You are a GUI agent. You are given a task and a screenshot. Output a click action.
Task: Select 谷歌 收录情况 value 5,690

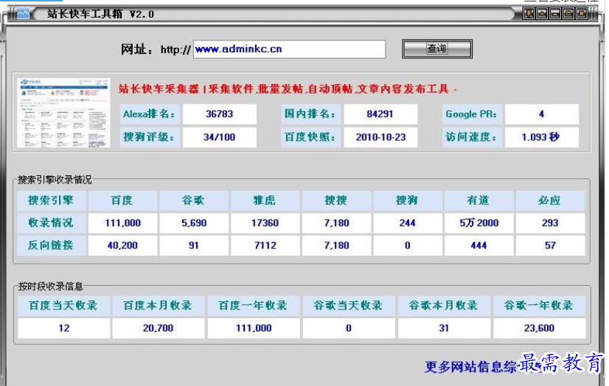point(194,223)
